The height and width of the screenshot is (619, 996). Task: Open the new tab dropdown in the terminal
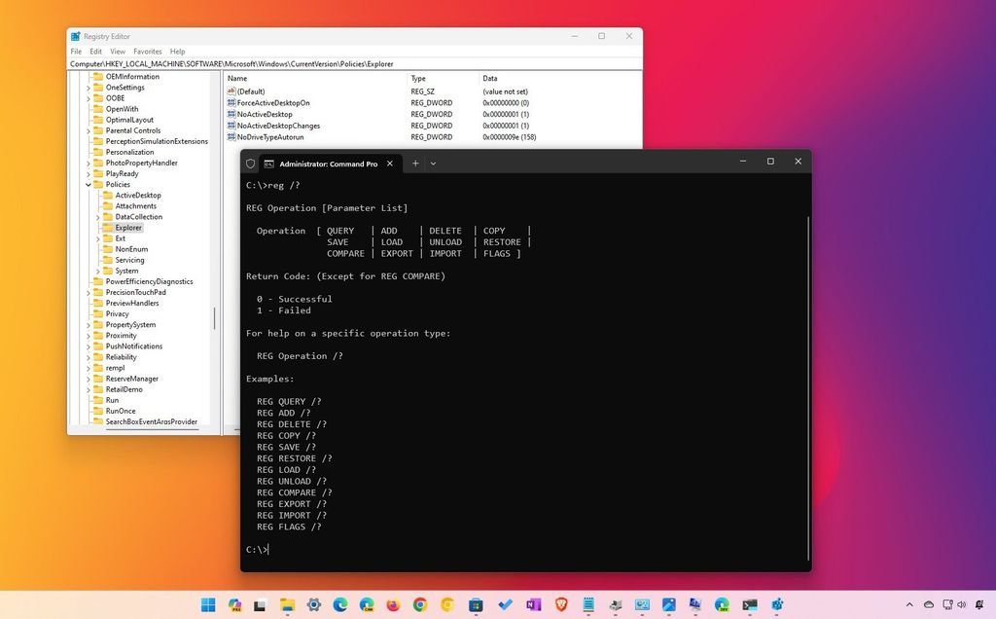[x=433, y=164]
